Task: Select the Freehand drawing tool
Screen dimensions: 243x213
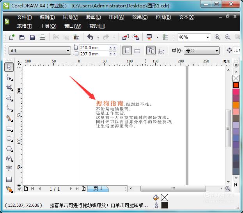Action: pyautogui.click(x=9, y=108)
